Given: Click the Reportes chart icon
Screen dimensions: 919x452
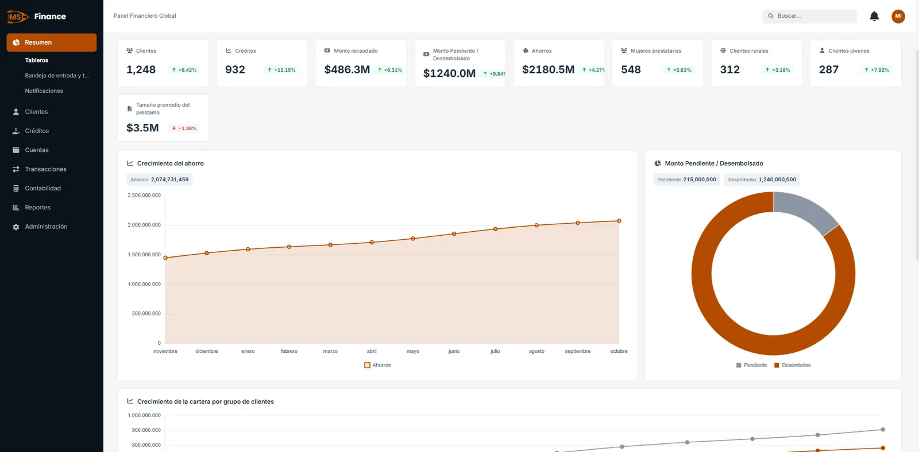Looking at the screenshot, I should click(x=16, y=208).
